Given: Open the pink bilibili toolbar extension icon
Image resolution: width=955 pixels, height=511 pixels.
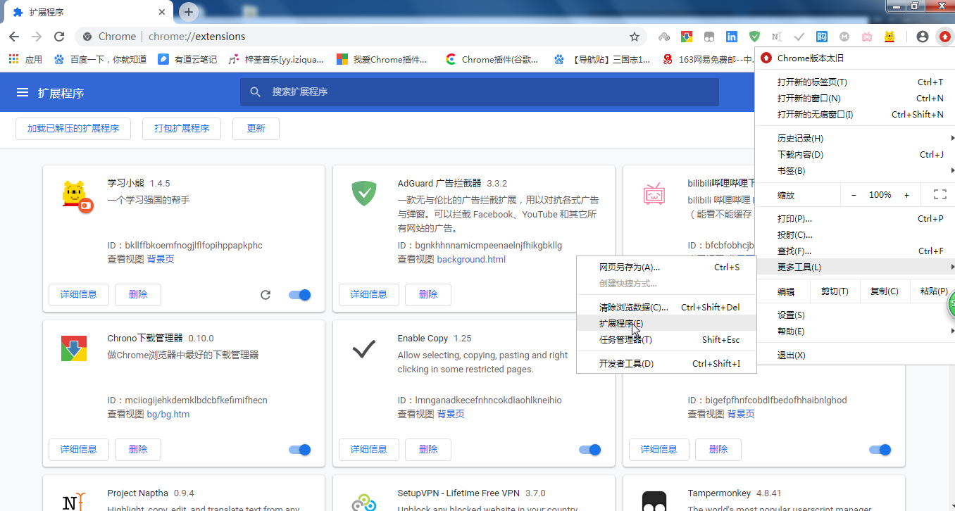Looking at the screenshot, I should pyautogui.click(x=867, y=37).
